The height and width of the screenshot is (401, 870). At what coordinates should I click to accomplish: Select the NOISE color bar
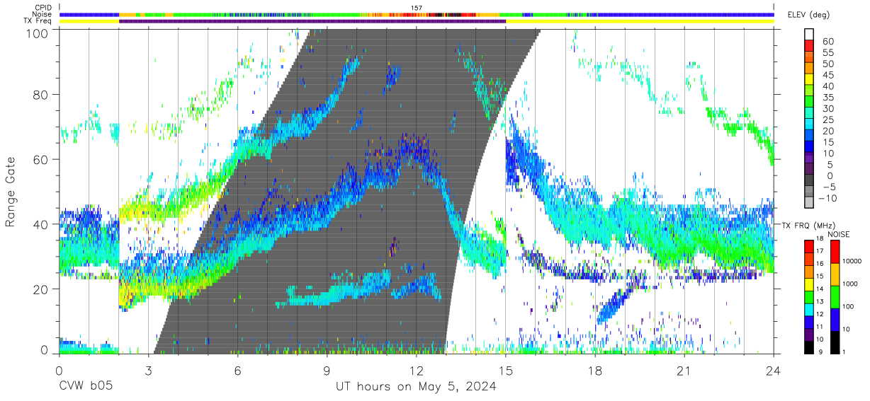[835, 297]
